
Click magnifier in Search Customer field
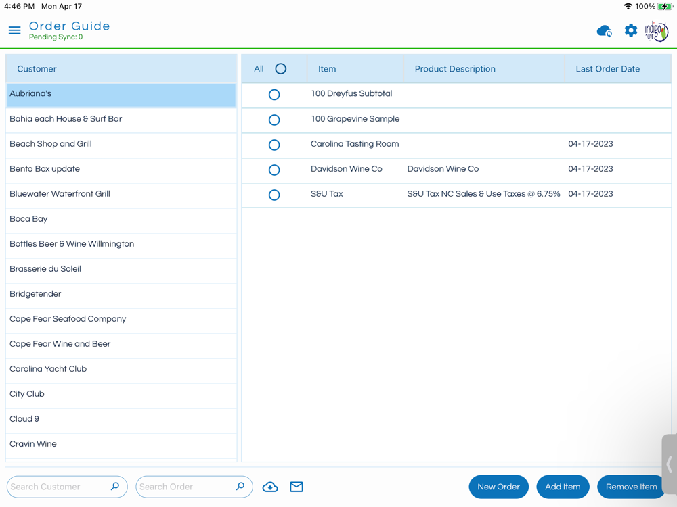click(x=115, y=486)
